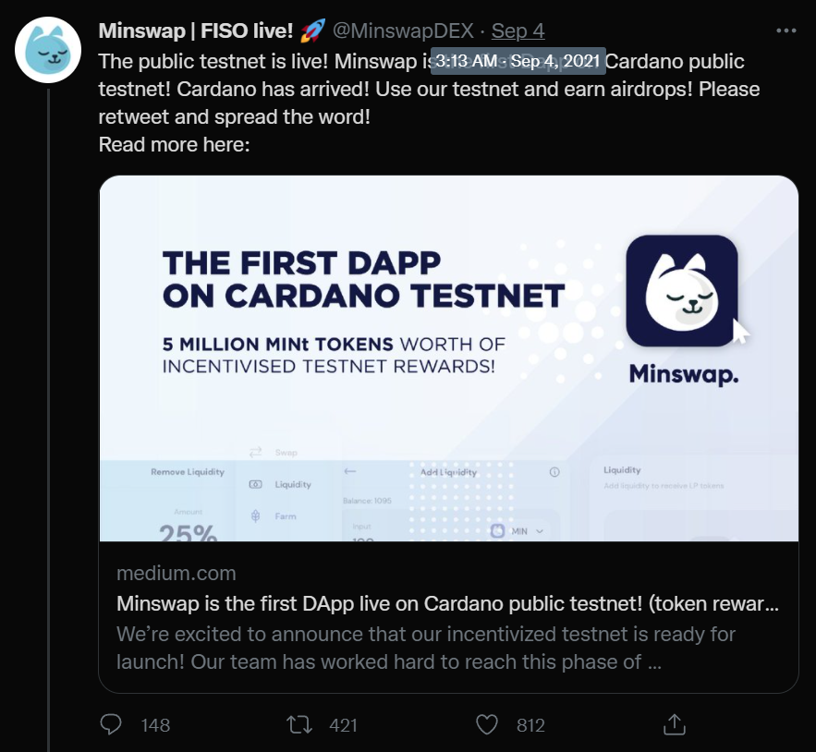Open the "Minswap | FISO live!" profile name

click(195, 31)
